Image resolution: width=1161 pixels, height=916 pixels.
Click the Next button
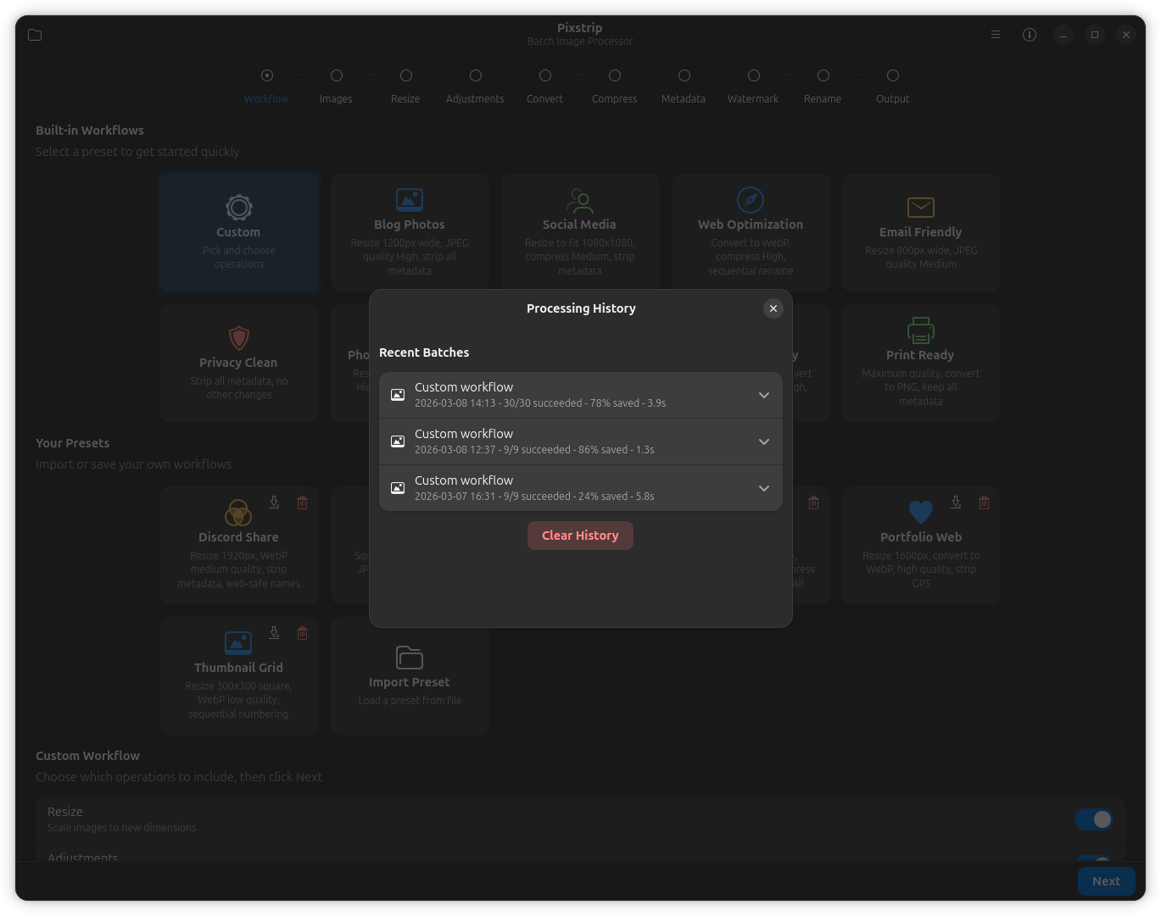(x=1105, y=881)
